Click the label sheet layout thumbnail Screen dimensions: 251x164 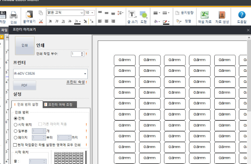69,158
